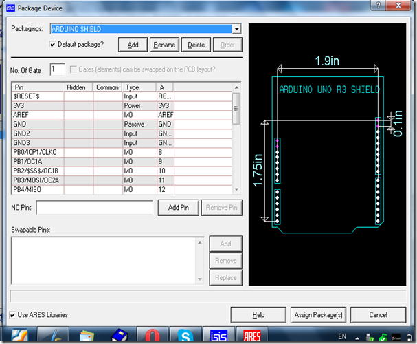This screenshot has height=344, width=417.
Task: Select the $RESET$ pin row
Action: click(122, 96)
